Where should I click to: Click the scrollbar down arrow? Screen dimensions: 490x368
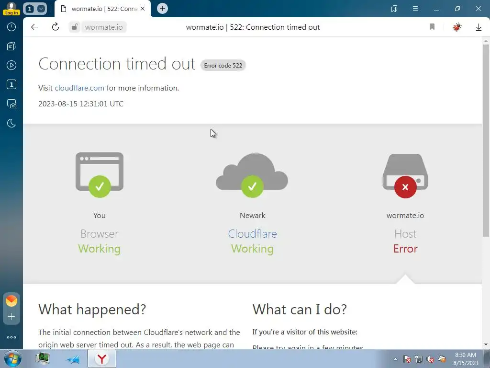(486, 345)
